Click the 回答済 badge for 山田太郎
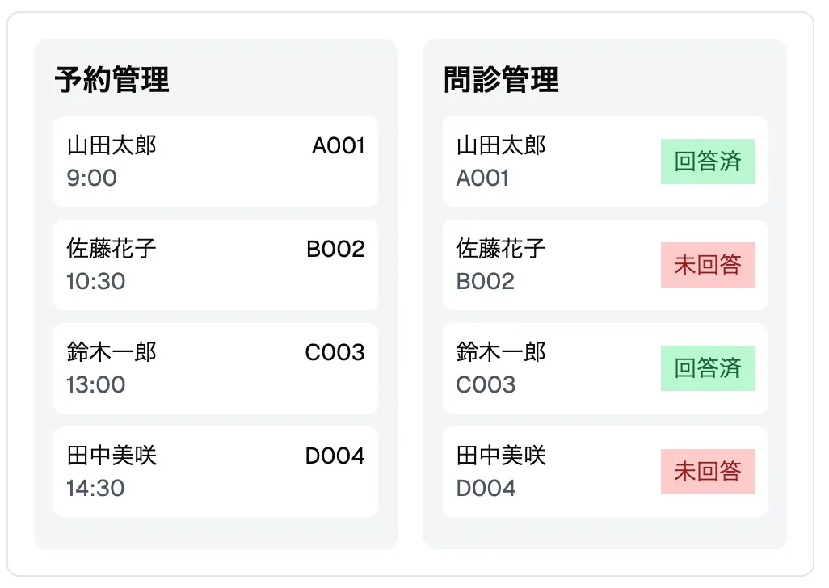The width and height of the screenshot is (829, 588). click(x=708, y=162)
